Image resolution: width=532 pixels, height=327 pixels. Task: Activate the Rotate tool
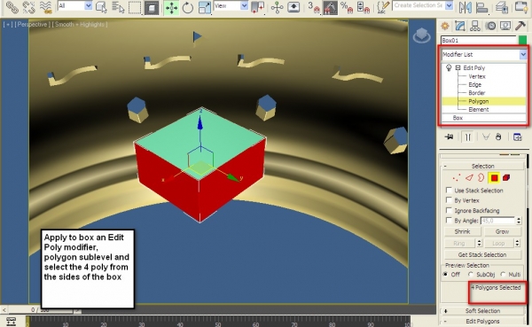click(x=188, y=7)
